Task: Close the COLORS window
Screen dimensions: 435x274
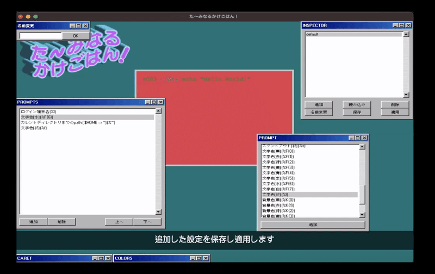Action: coord(206,258)
